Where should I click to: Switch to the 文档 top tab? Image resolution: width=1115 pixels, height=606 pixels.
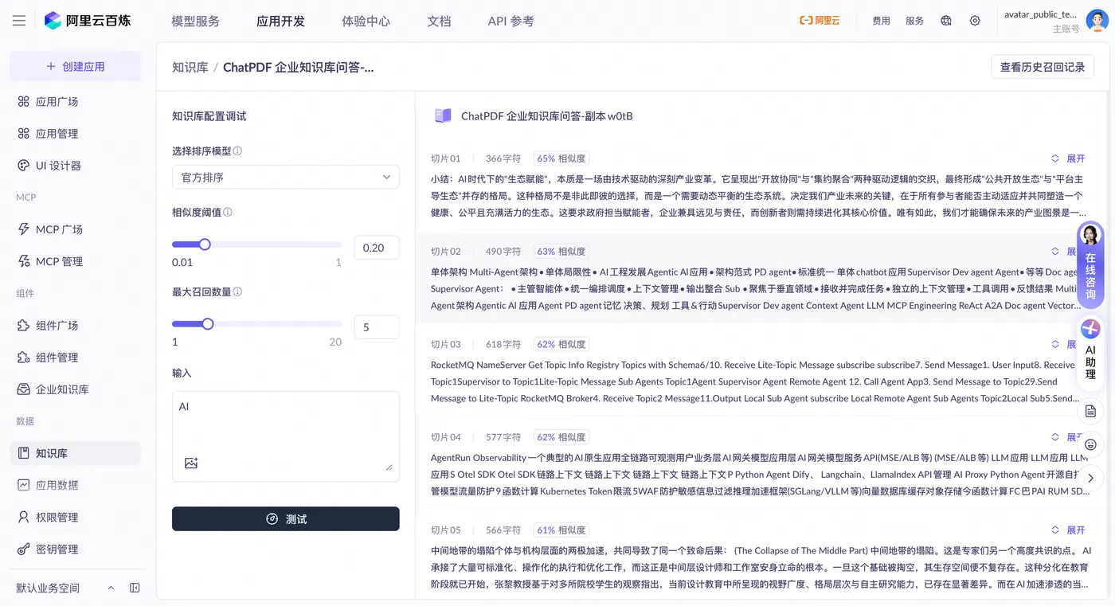[x=439, y=22]
